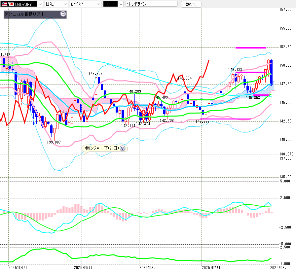
Task: Click the 135.00 price axis label
Action: (x=285, y=177)
